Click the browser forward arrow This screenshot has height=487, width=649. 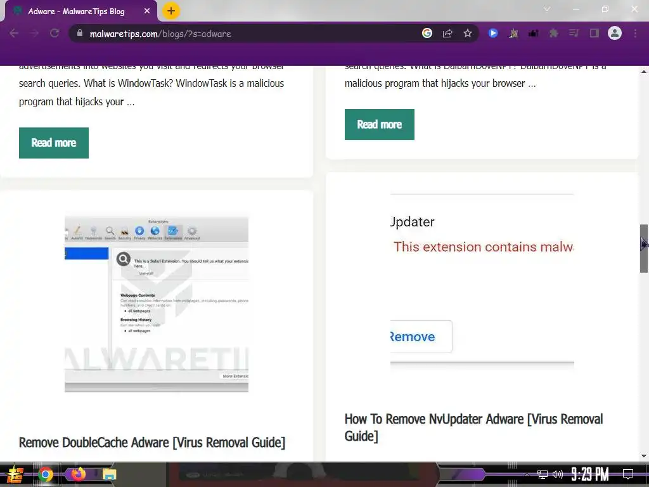tap(34, 34)
